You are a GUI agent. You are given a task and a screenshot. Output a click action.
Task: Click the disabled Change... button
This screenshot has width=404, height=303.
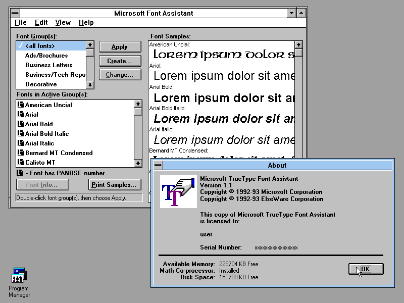coord(120,75)
